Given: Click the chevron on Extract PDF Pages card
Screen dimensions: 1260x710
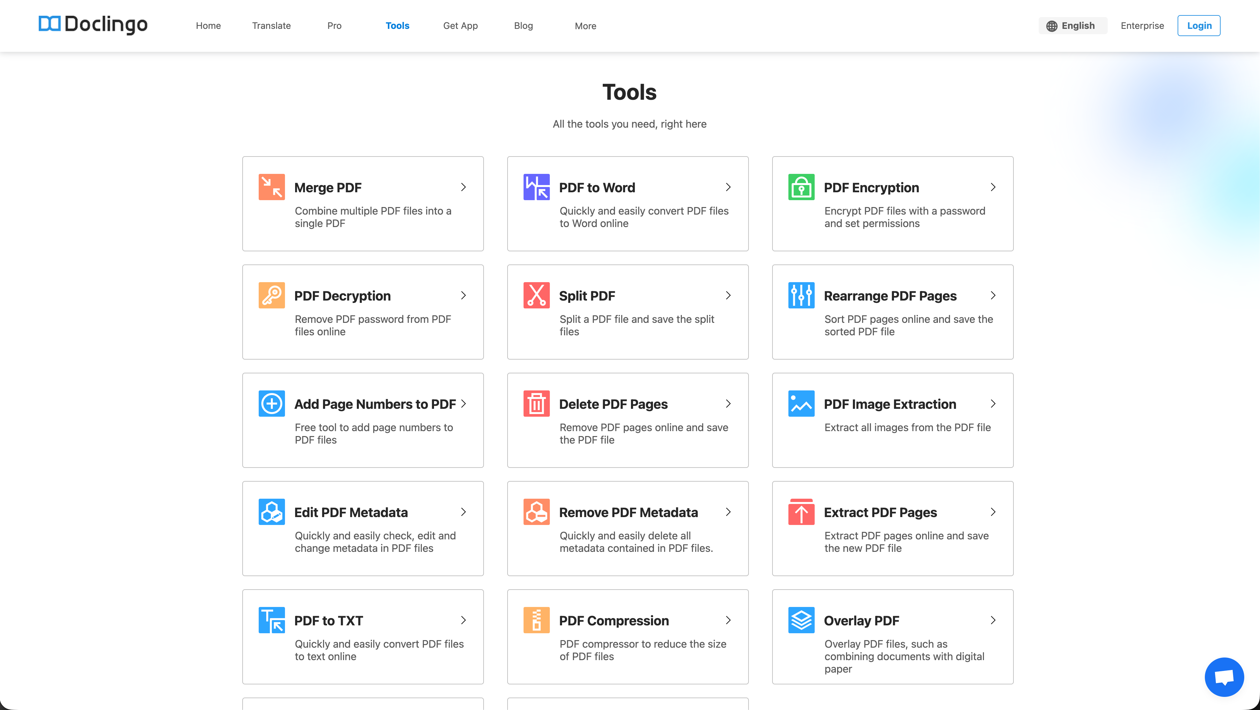Looking at the screenshot, I should 993,512.
